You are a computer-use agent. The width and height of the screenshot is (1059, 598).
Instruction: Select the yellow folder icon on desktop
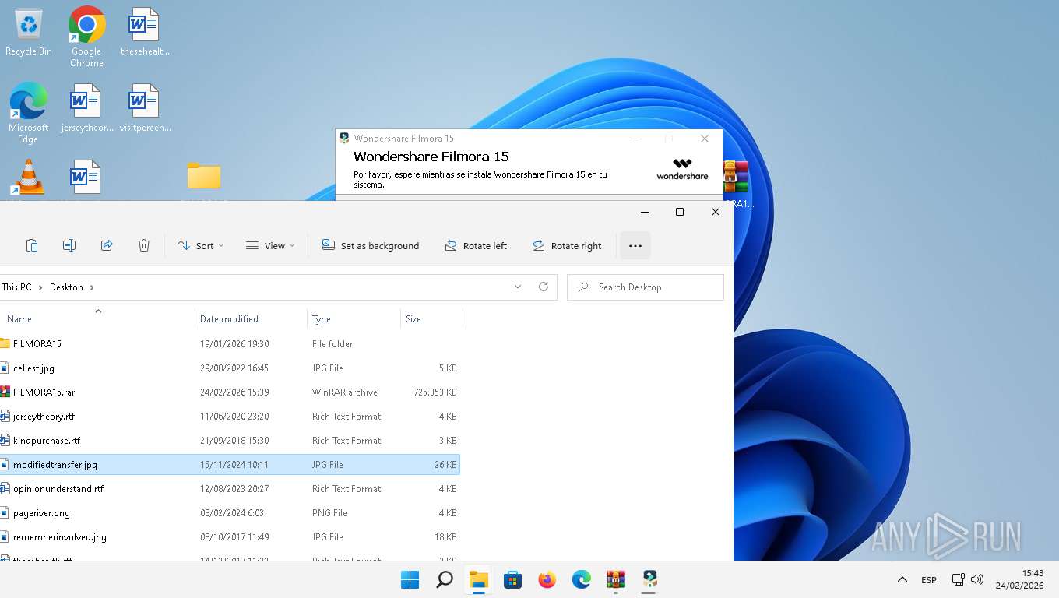point(204,176)
